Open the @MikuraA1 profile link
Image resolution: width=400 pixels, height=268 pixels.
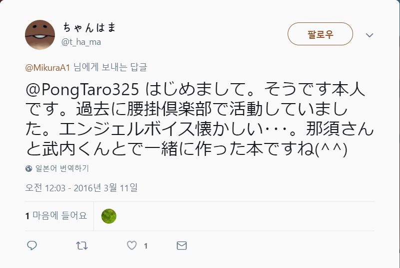coord(47,68)
